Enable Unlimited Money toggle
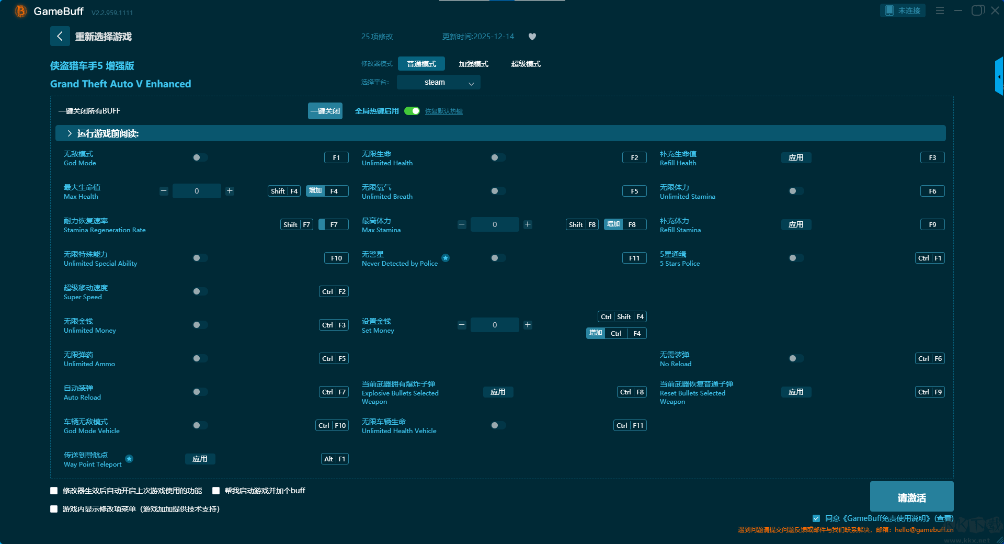The width and height of the screenshot is (1004, 544). click(200, 325)
